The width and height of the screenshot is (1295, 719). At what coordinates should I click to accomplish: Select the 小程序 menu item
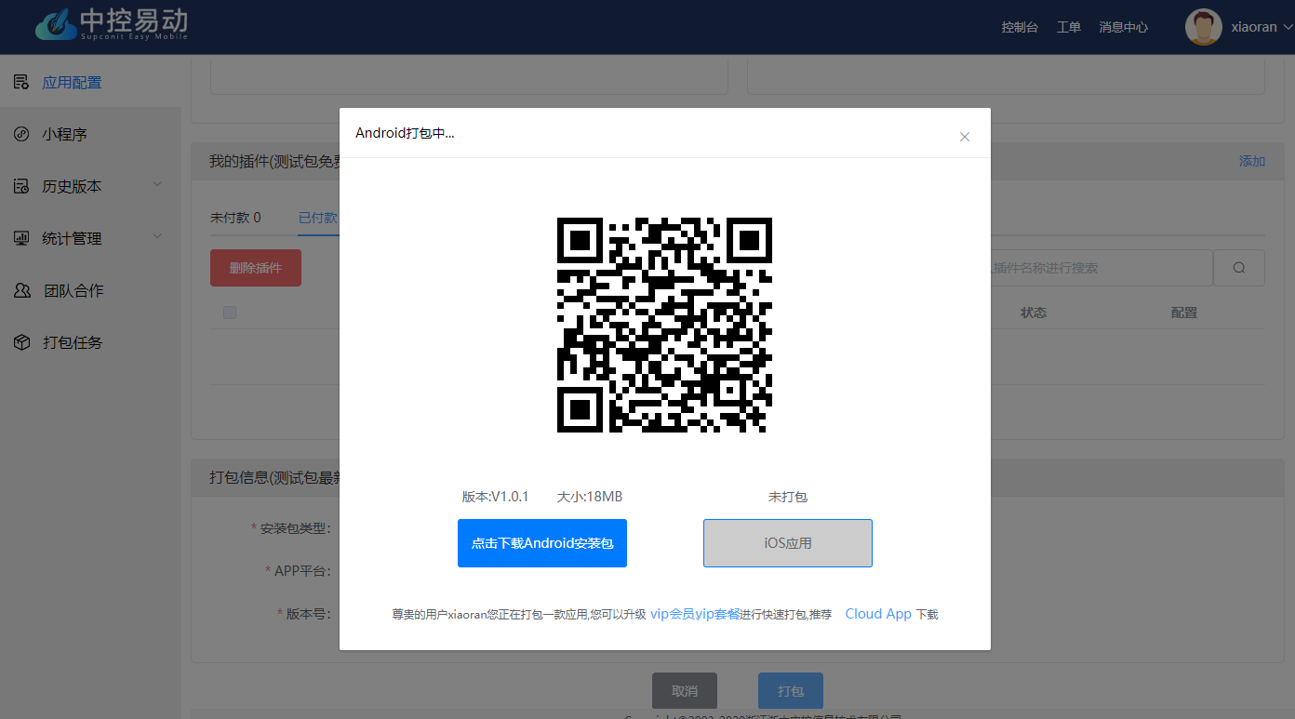90,134
